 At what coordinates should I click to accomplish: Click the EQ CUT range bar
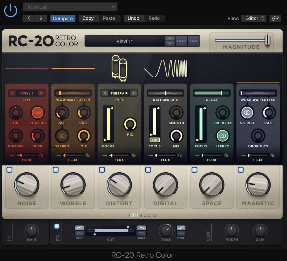[111, 231]
